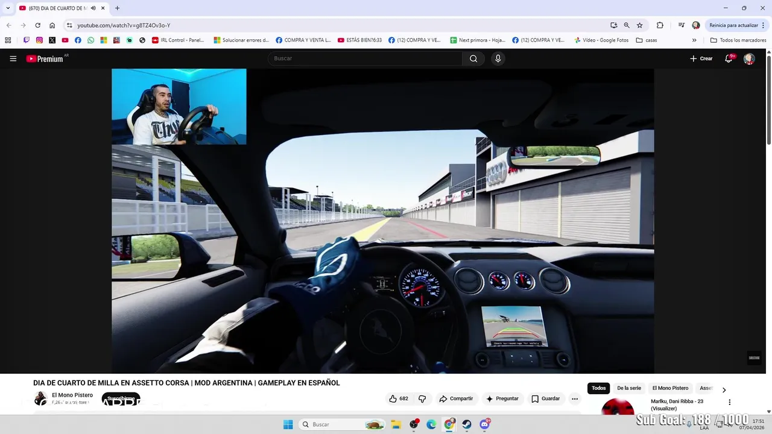Image resolution: width=772 pixels, height=434 pixels.
Task: Show more filter chips with the right chevron
Action: pyautogui.click(x=724, y=390)
